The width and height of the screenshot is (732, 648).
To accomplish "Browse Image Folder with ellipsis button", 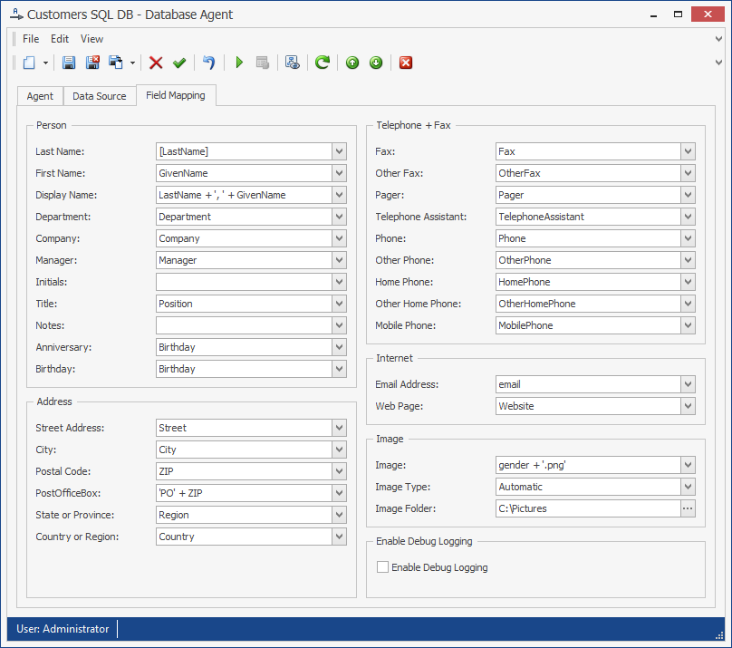I will [x=688, y=508].
